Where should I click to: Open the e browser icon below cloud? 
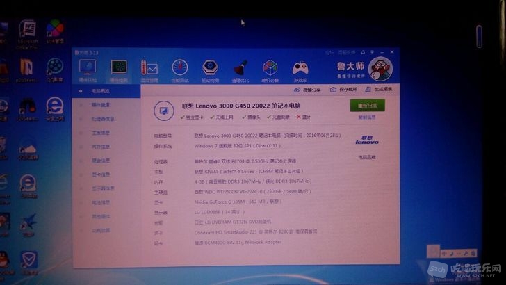28,186
